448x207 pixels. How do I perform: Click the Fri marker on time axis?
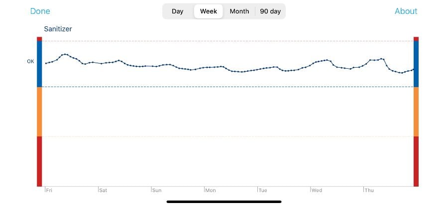(49, 190)
